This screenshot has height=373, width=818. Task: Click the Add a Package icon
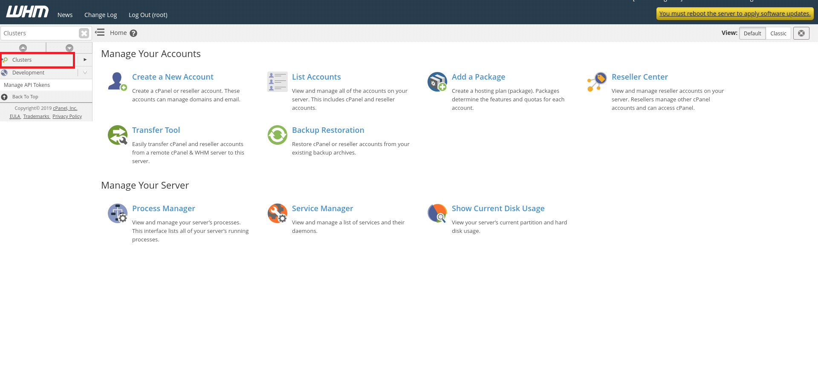coord(437,81)
